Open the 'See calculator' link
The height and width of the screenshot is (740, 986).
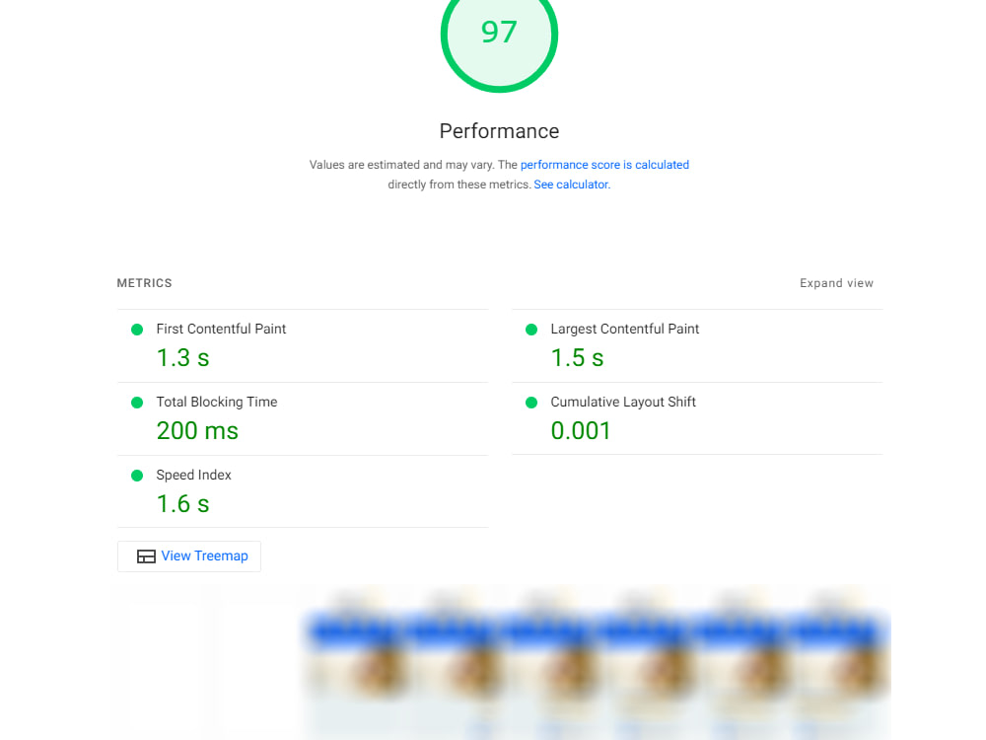tap(571, 185)
